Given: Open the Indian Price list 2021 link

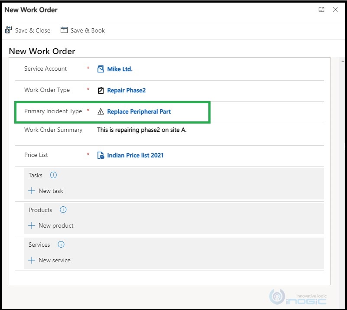Looking at the screenshot, I should pos(135,156).
